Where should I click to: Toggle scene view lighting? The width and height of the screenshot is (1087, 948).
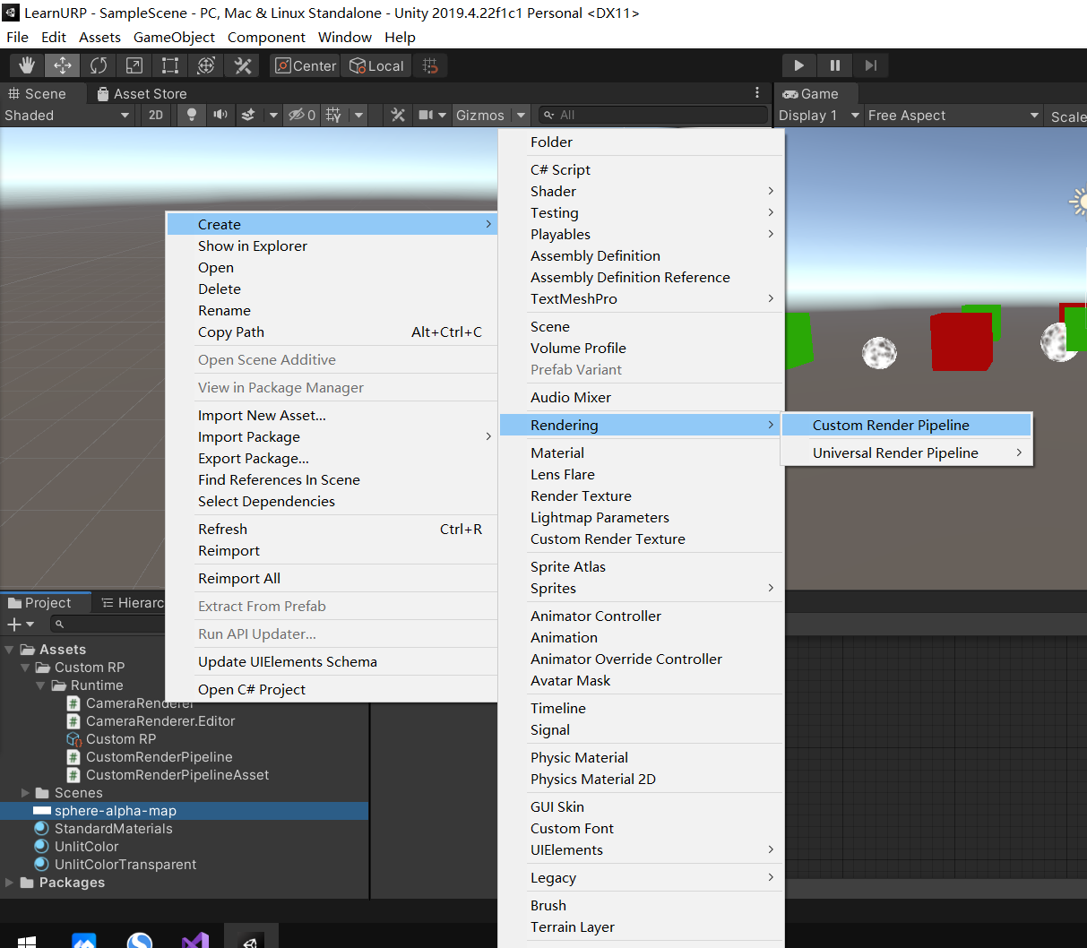pyautogui.click(x=189, y=115)
